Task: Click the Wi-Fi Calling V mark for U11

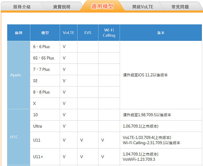Action: click(x=103, y=140)
